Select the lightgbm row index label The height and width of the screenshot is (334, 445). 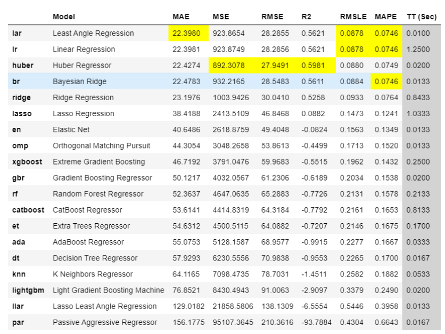28,290
